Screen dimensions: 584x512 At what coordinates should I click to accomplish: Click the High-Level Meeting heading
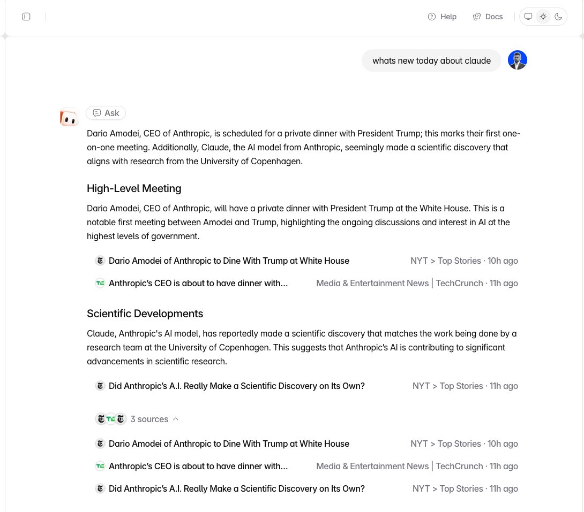[x=134, y=188]
